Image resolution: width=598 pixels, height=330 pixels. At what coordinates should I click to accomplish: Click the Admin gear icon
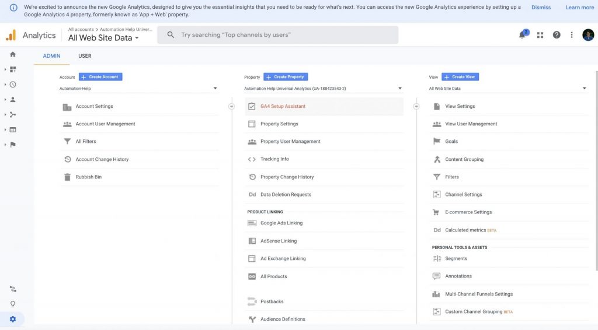[13, 320]
